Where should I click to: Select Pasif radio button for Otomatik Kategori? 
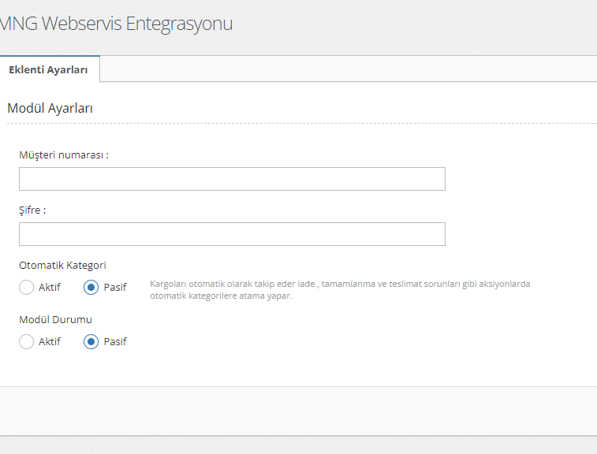[x=91, y=288]
